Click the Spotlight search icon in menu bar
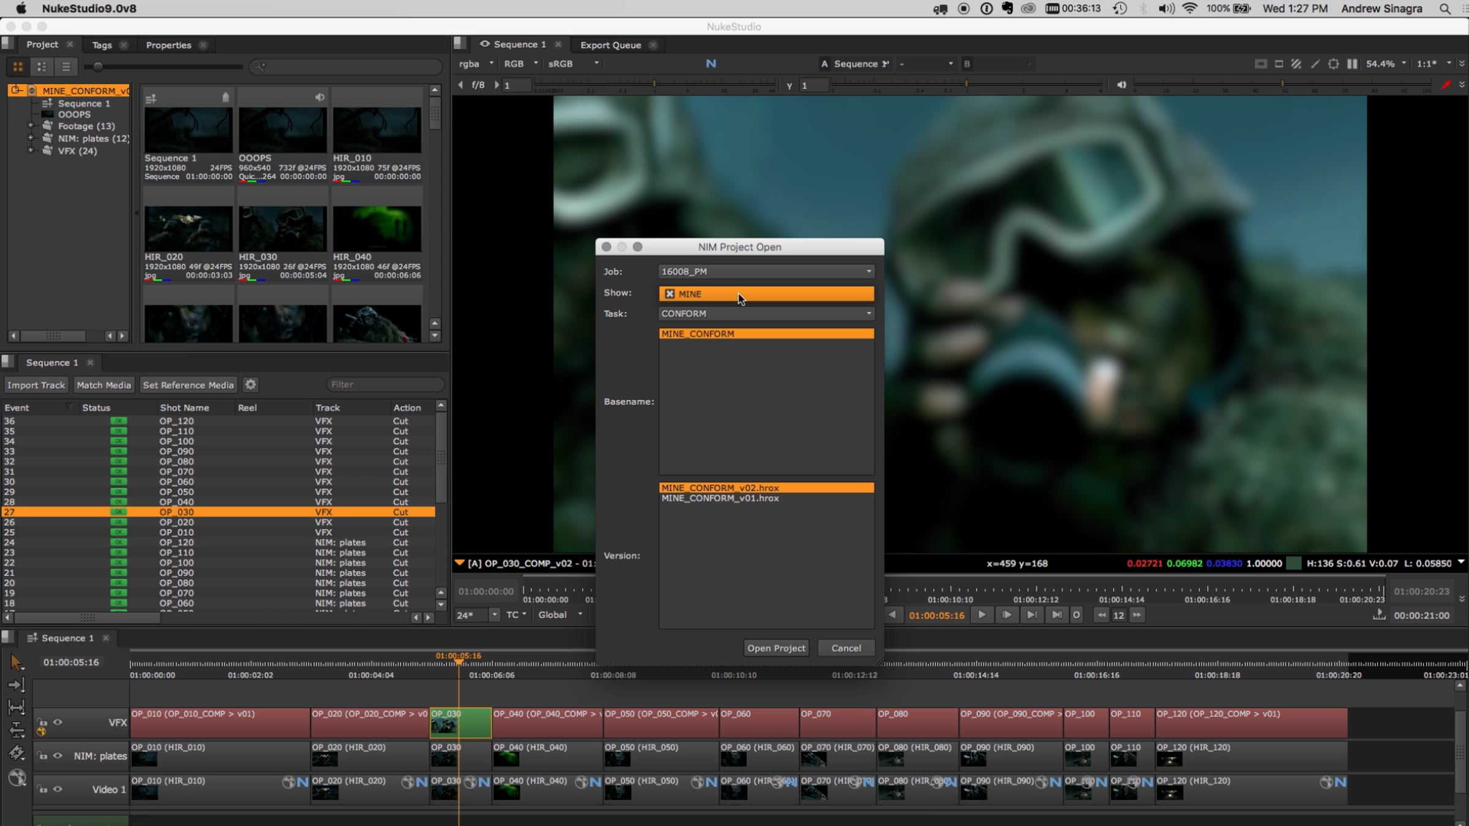 point(1445,9)
